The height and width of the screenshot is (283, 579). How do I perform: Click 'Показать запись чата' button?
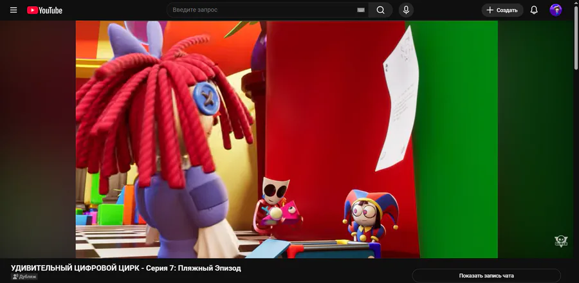[x=486, y=276]
